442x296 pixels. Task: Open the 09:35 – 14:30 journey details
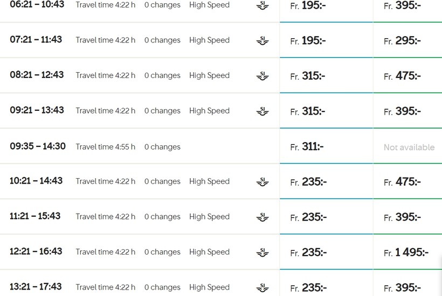[140, 146]
